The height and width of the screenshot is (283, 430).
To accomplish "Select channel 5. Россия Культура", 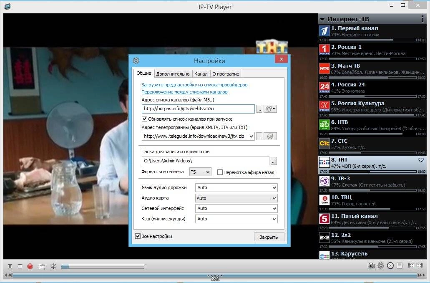I will tap(372, 109).
